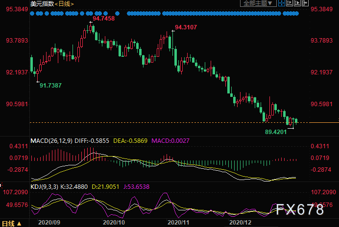
Task: Select the KDJ(9,3,3) indicator label
Action: click(45, 186)
